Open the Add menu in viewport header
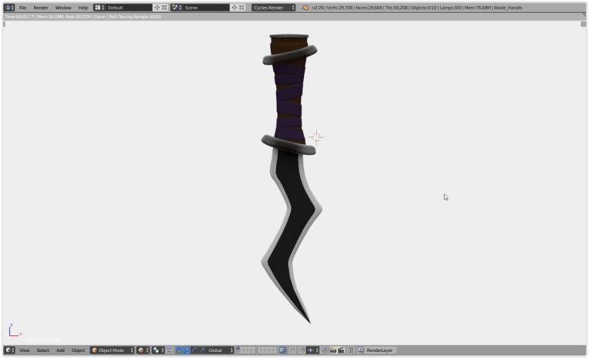The width and height of the screenshot is (589, 358). [60, 350]
